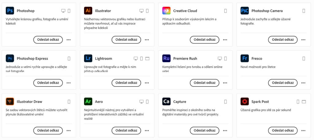Click the Aero Ar icon
This screenshot has height=140, width=314.
(x=88, y=101)
